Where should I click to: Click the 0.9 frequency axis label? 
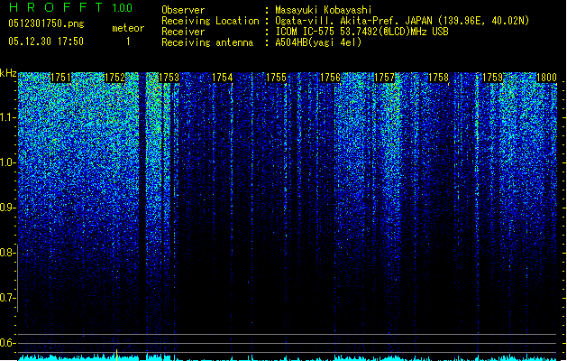click(7, 208)
